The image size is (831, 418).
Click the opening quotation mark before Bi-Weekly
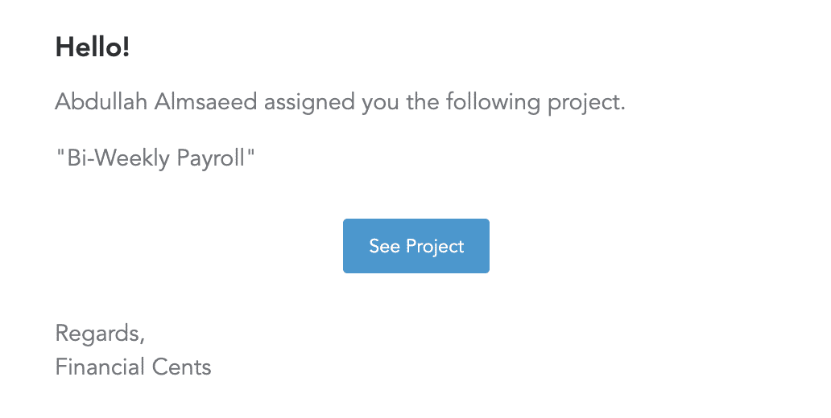pyautogui.click(x=60, y=152)
